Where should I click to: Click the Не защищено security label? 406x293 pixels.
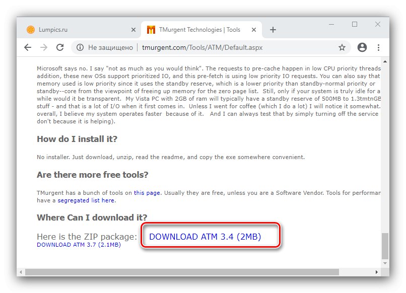pyautogui.click(x=110, y=48)
